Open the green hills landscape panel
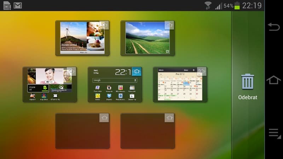Viewport: 283px width, 159px height. point(148,38)
